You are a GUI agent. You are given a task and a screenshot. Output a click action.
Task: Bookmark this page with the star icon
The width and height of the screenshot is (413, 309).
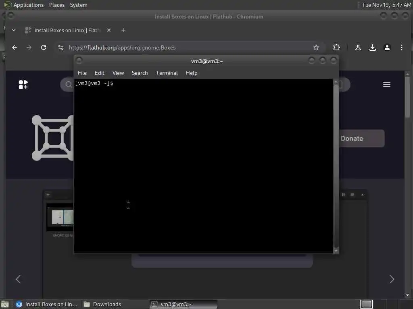316,47
